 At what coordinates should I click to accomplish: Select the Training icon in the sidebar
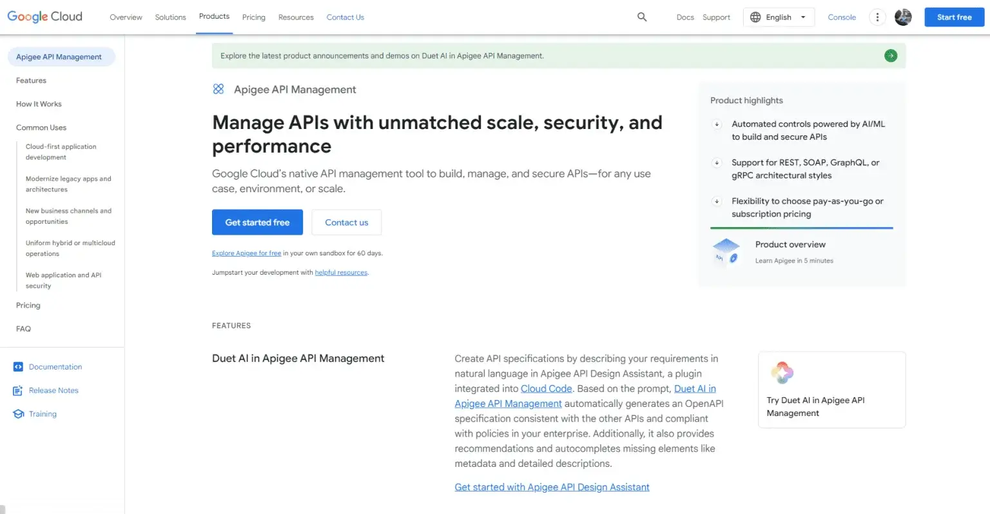(x=17, y=413)
